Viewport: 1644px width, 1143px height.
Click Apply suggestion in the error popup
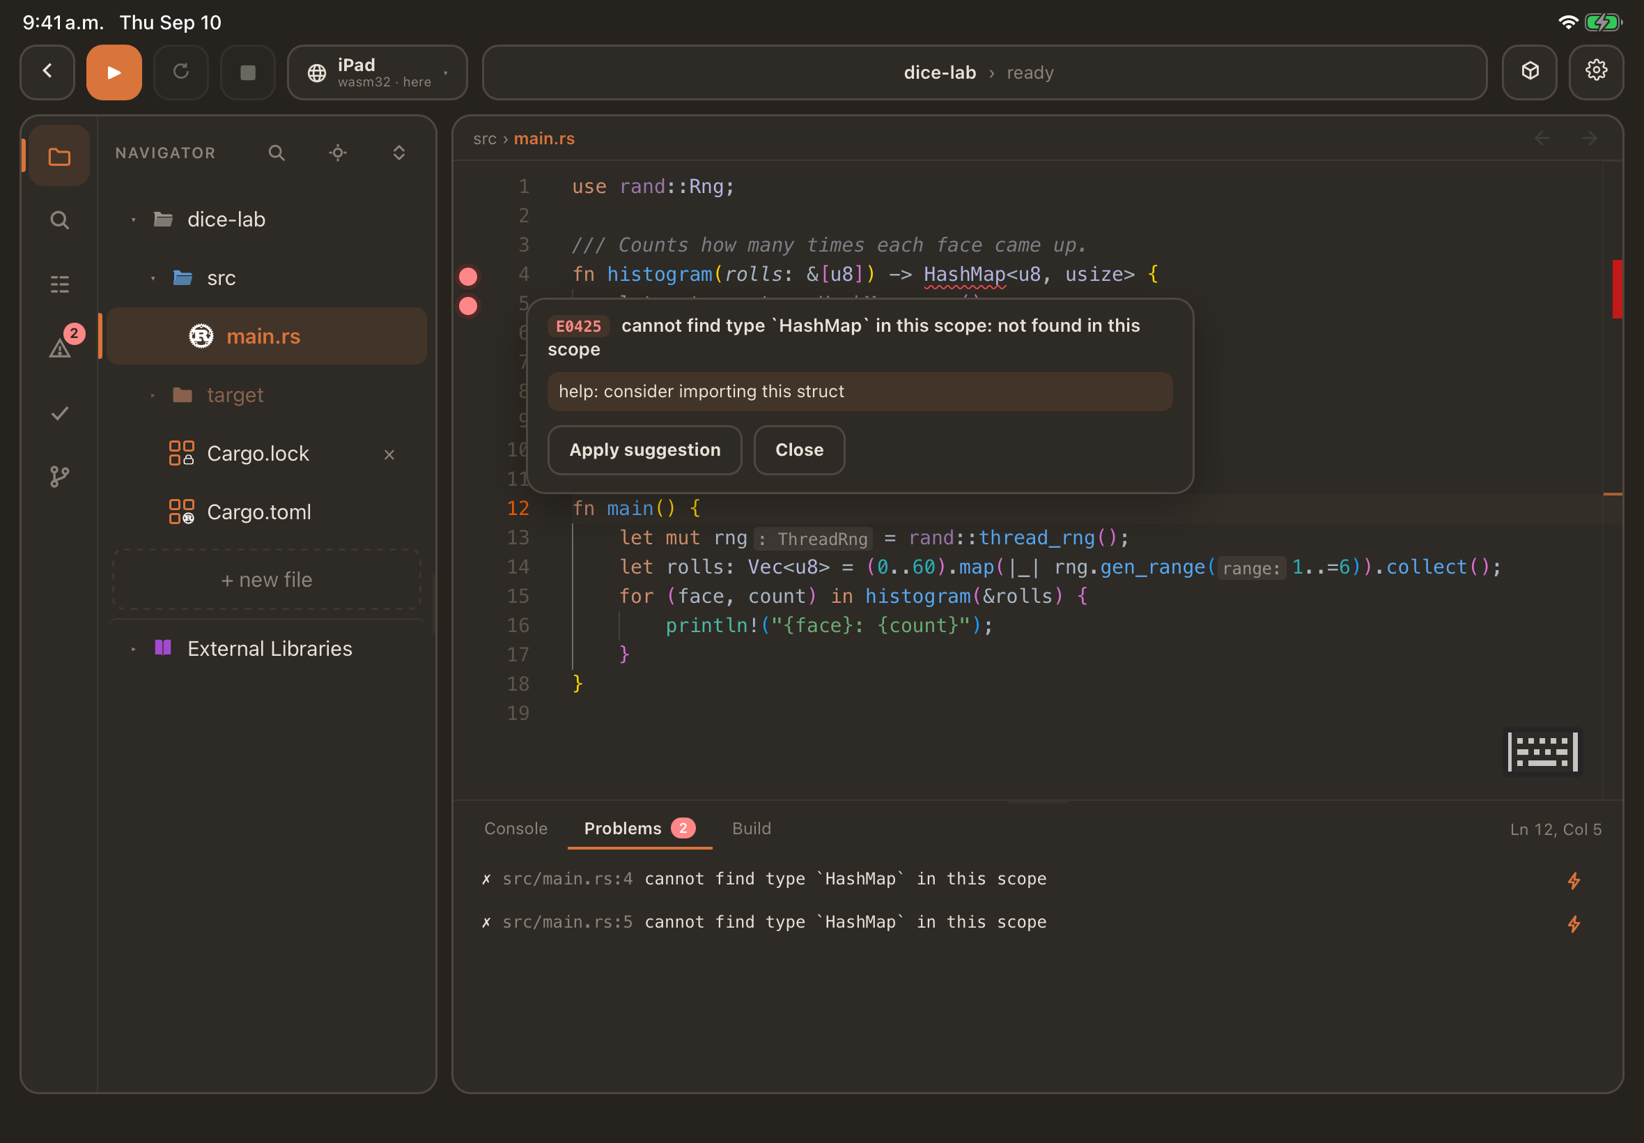pyautogui.click(x=645, y=450)
